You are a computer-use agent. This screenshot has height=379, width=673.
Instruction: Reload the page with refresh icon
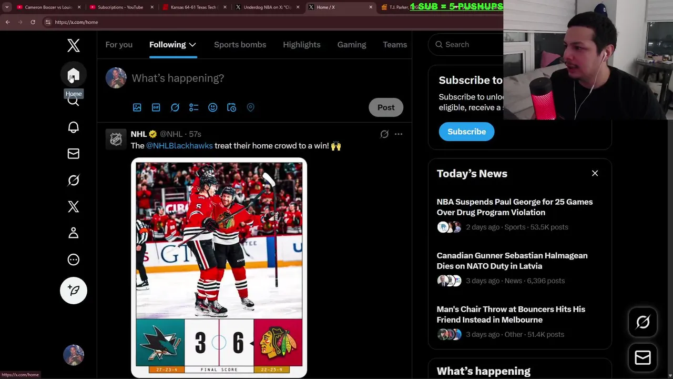pyautogui.click(x=33, y=22)
